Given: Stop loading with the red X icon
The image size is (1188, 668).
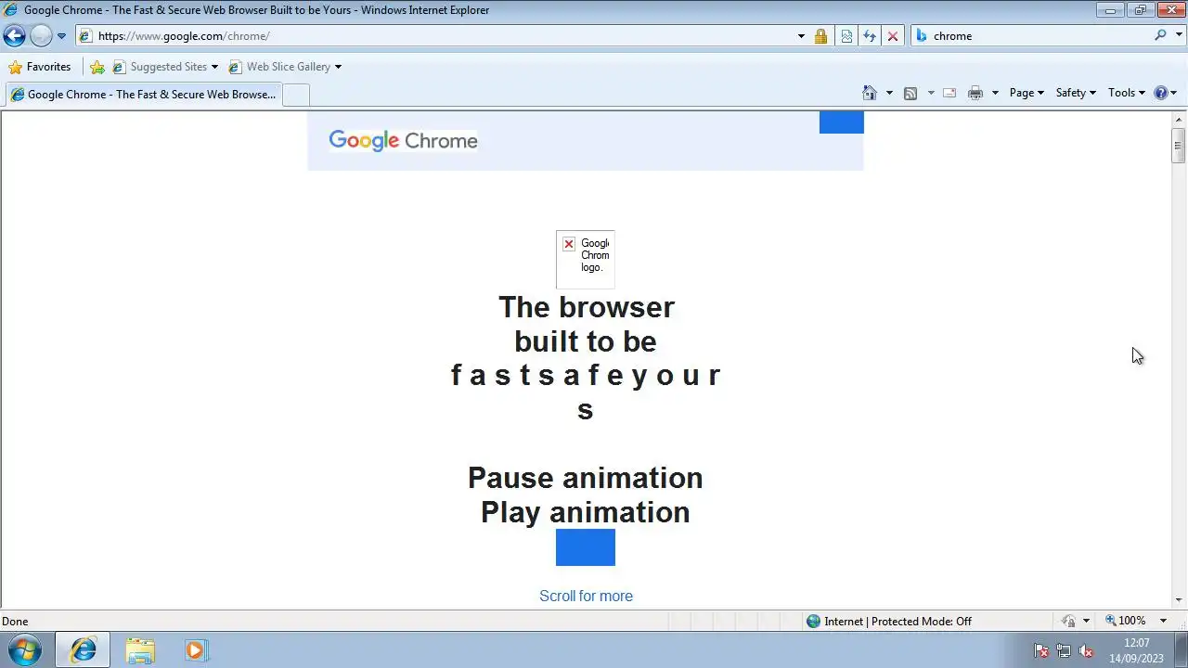Looking at the screenshot, I should point(893,36).
